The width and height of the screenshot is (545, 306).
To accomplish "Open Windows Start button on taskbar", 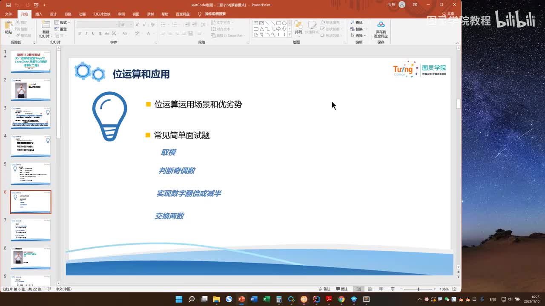I will point(179,299).
